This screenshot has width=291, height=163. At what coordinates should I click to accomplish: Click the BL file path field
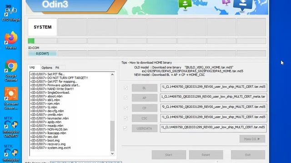pyautogui.click(x=213, y=87)
